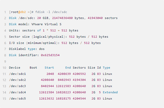This screenshot has height=108, width=164.
Task: Click the /dev/sdc2 device entry
Action: click(x=17, y=80)
